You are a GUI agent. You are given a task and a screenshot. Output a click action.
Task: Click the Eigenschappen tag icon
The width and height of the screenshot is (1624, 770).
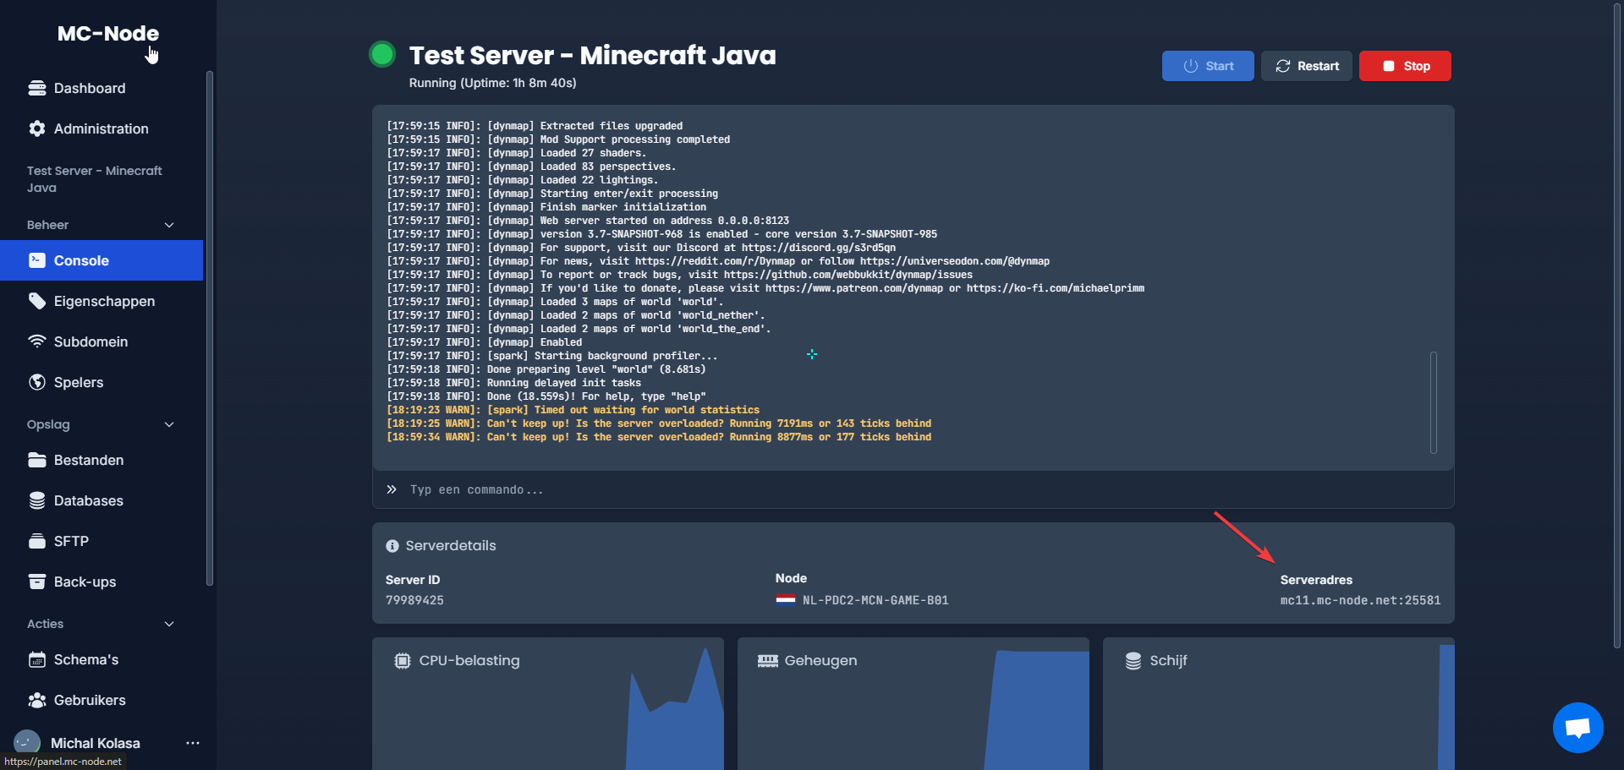(x=37, y=301)
